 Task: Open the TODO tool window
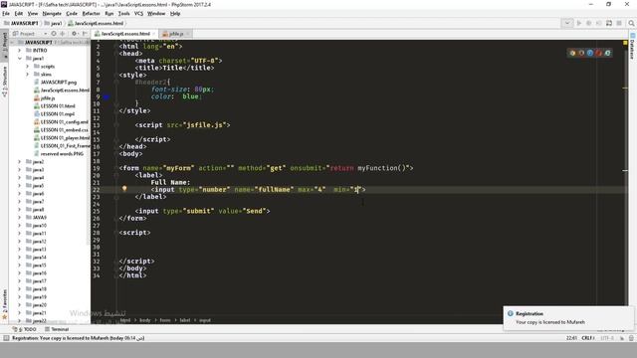(25, 329)
